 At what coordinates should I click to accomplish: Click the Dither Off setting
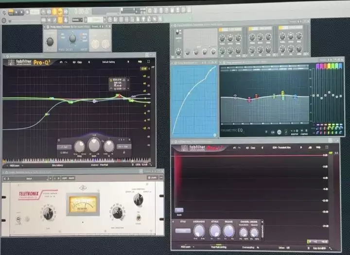click(284, 248)
